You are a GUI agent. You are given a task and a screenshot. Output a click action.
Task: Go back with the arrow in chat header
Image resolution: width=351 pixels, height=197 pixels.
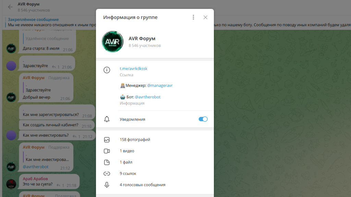coord(10,7)
